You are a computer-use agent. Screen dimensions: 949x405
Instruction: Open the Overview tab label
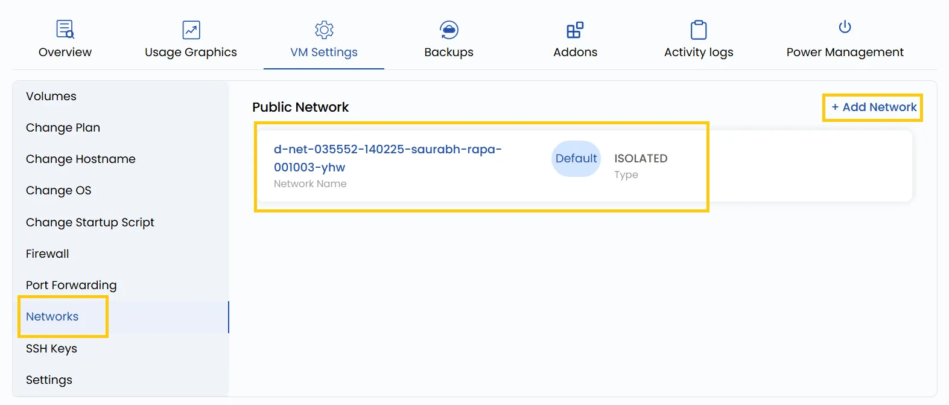tap(65, 52)
